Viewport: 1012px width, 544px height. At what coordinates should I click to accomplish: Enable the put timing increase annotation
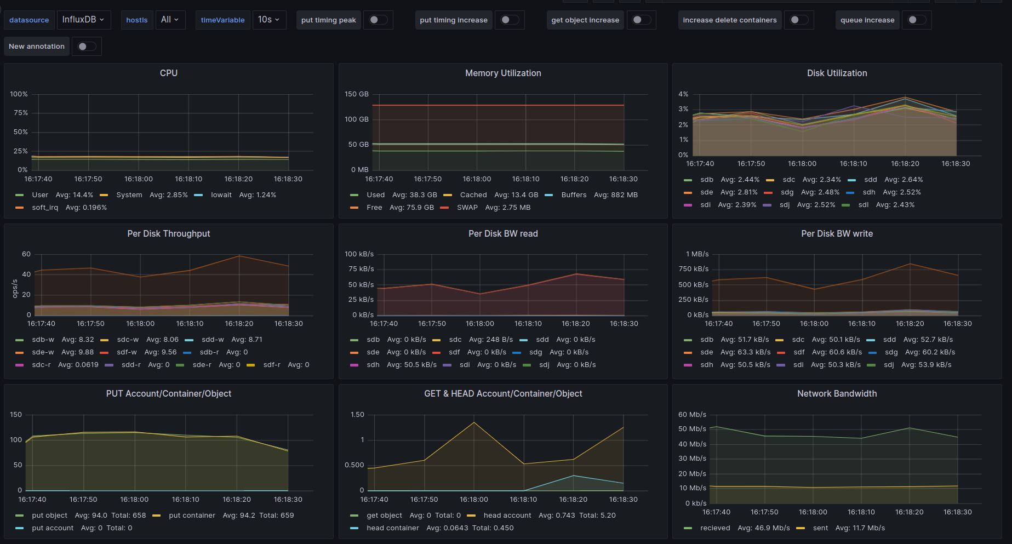[510, 20]
